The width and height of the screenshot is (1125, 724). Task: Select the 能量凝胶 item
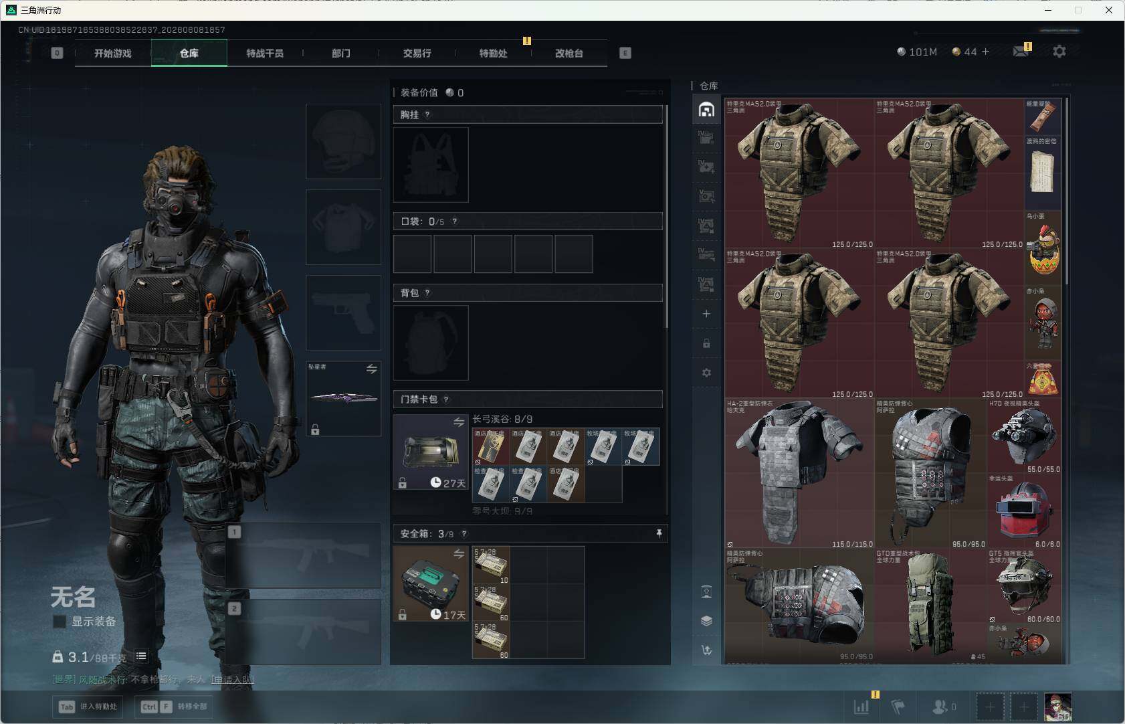1043,117
